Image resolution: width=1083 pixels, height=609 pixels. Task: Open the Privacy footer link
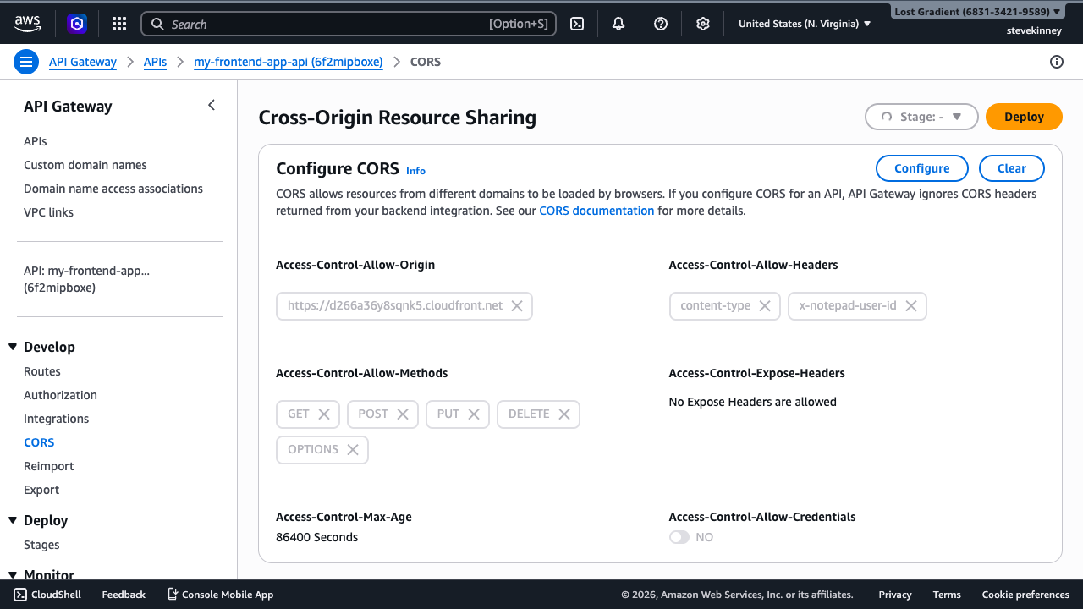coord(895,595)
